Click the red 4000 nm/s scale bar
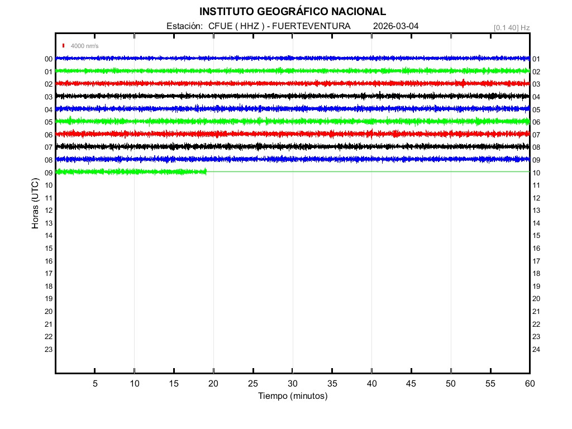 [64, 46]
